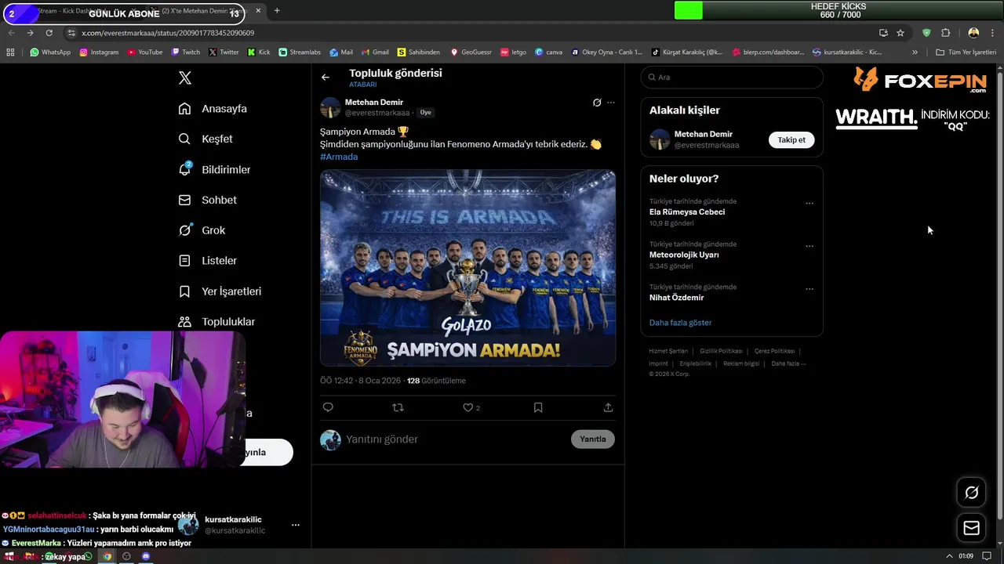
Task: Open the #Armada hashtag
Action: tap(339, 157)
